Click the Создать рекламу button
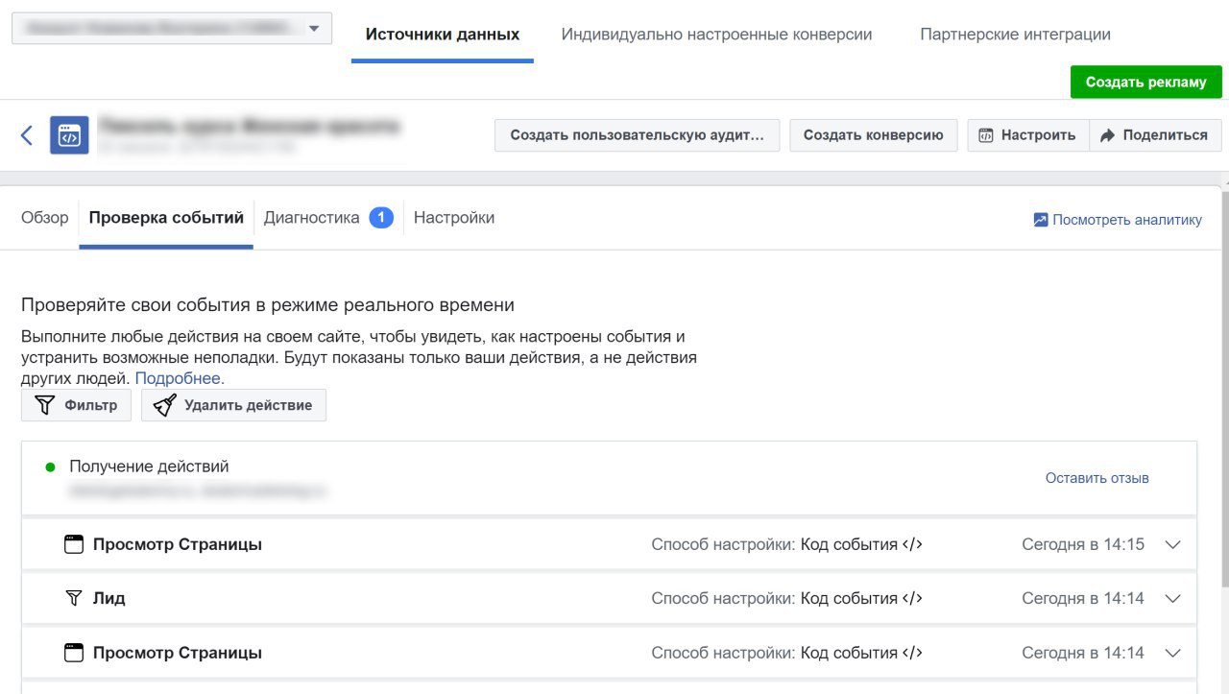Image resolution: width=1229 pixels, height=694 pixels. [x=1146, y=82]
